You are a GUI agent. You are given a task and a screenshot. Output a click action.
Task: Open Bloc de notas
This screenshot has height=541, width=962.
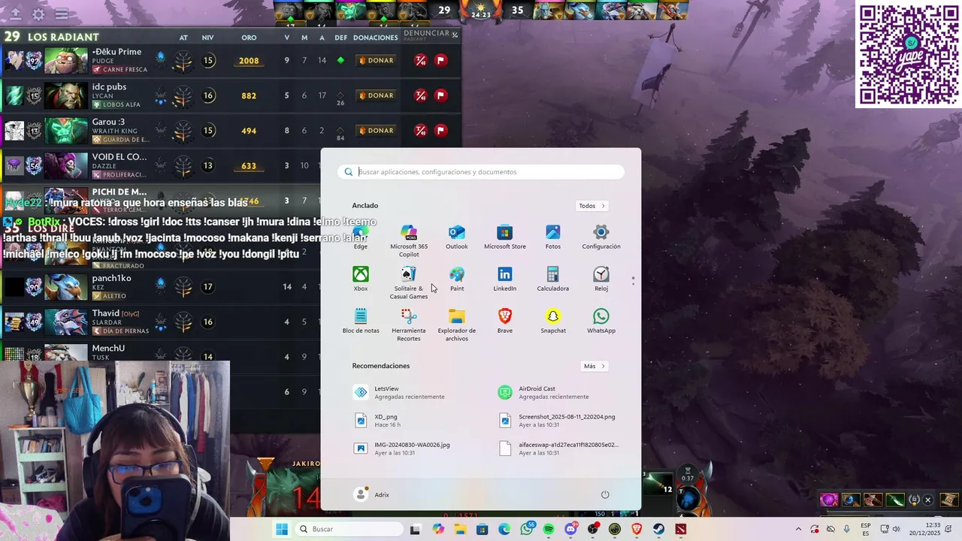point(361,322)
